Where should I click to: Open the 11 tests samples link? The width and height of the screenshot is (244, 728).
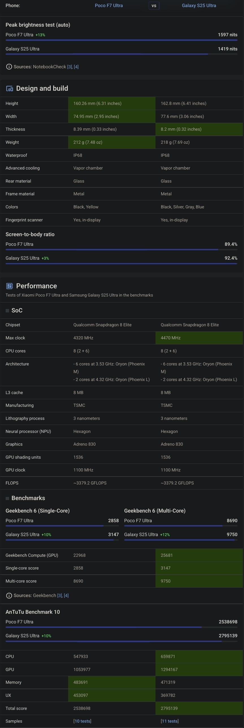tap(170, 721)
